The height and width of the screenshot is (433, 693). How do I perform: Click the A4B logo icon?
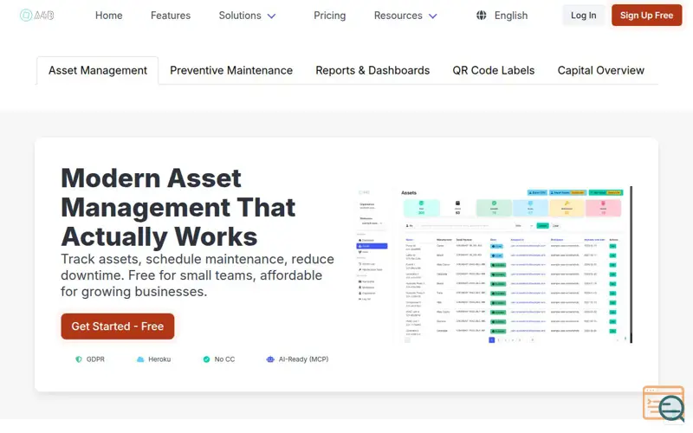coord(26,16)
